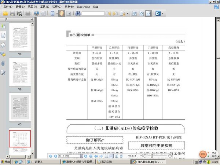
Task: Open the 文件 menu
Action: [x=8, y=7]
